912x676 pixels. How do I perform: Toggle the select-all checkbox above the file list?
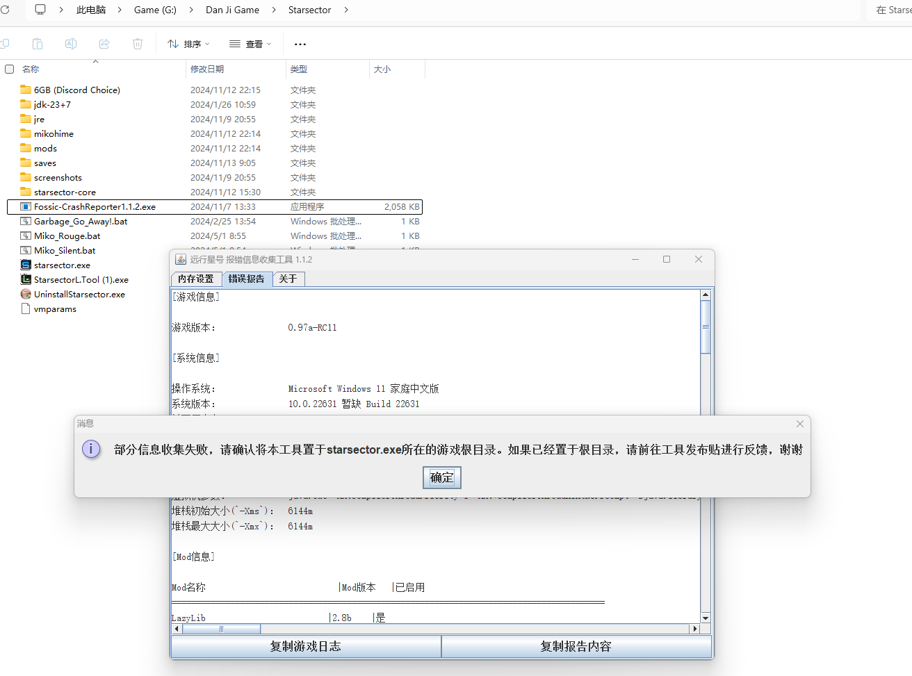[9, 69]
